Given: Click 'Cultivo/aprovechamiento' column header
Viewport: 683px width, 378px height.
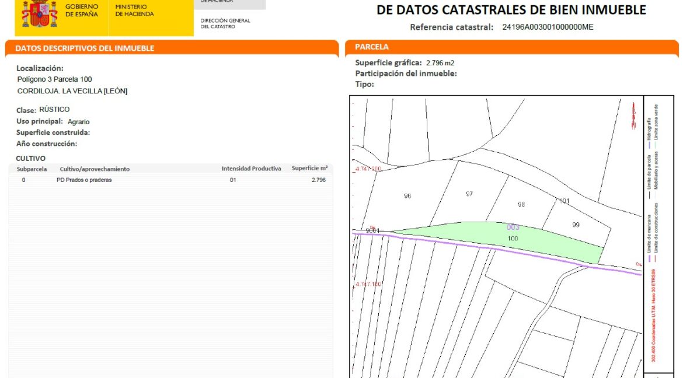Looking at the screenshot, I should coord(95,169).
